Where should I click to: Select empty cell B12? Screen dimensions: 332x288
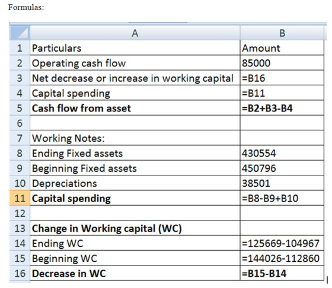pyautogui.click(x=282, y=213)
